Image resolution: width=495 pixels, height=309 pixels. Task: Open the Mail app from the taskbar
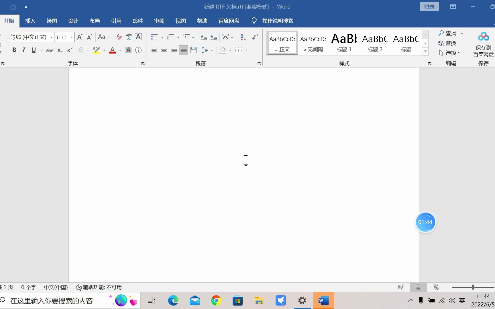click(195, 300)
